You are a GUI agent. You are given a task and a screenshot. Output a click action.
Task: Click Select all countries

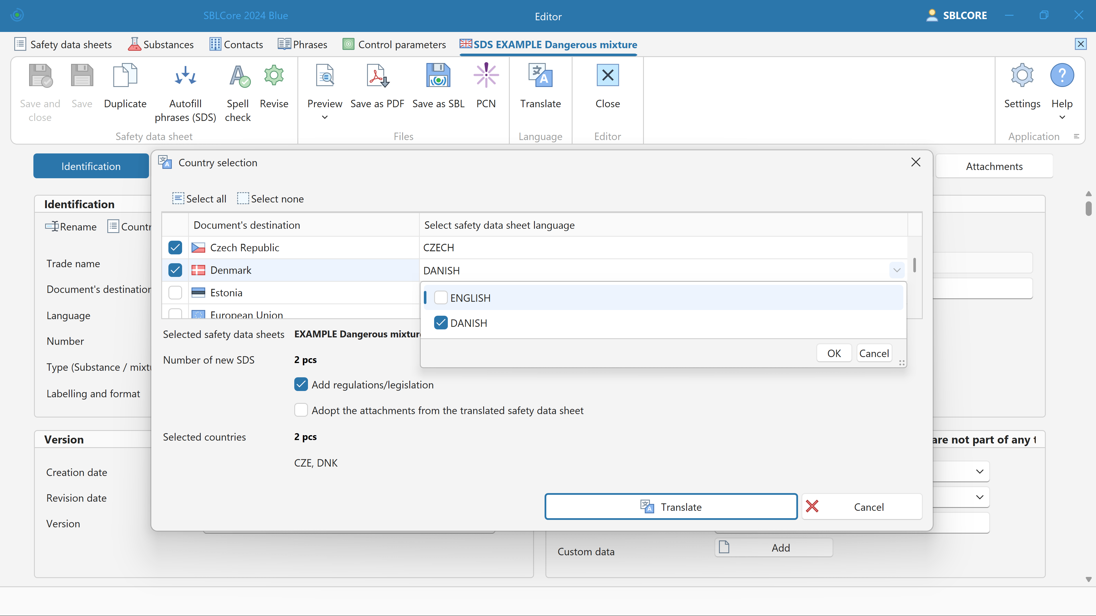199,199
